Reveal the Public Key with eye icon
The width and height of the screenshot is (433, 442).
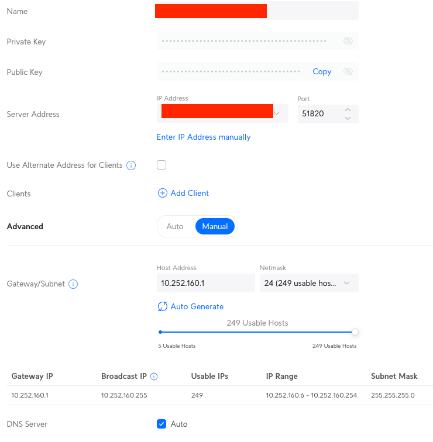coord(348,72)
